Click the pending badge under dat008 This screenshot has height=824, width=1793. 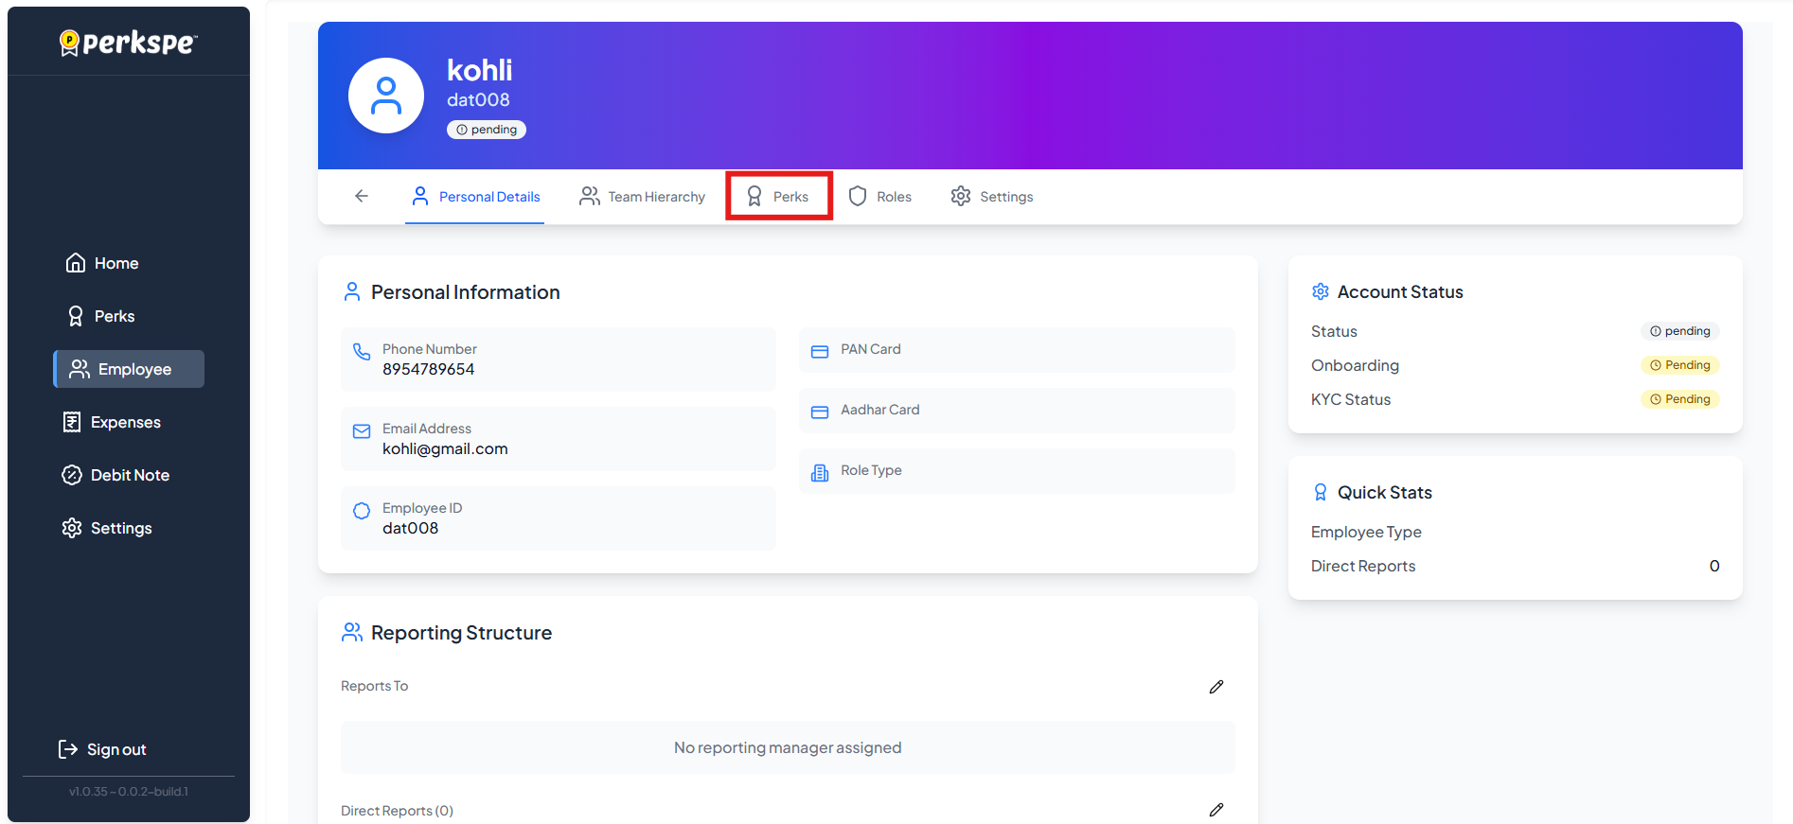pos(487,130)
